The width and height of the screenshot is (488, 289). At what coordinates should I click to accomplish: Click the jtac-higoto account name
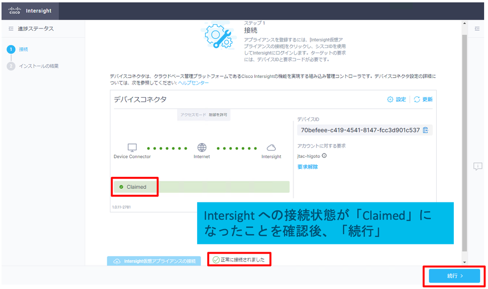click(309, 156)
